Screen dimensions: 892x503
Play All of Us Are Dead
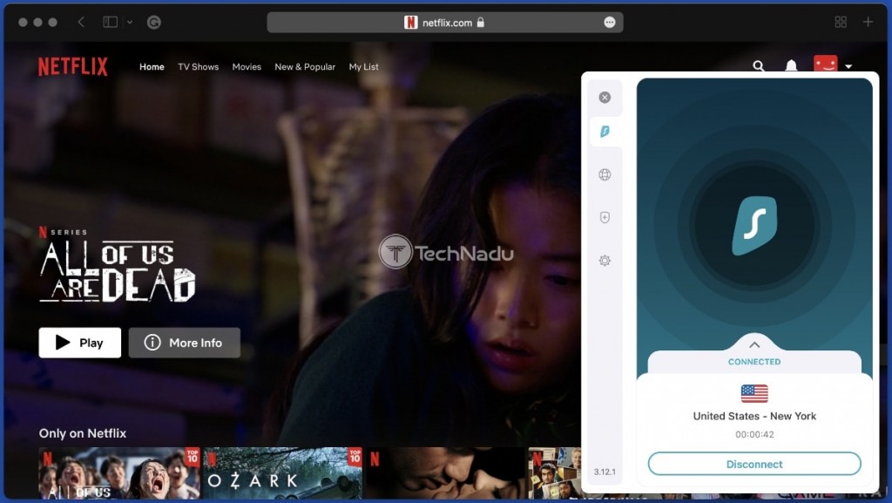79,343
